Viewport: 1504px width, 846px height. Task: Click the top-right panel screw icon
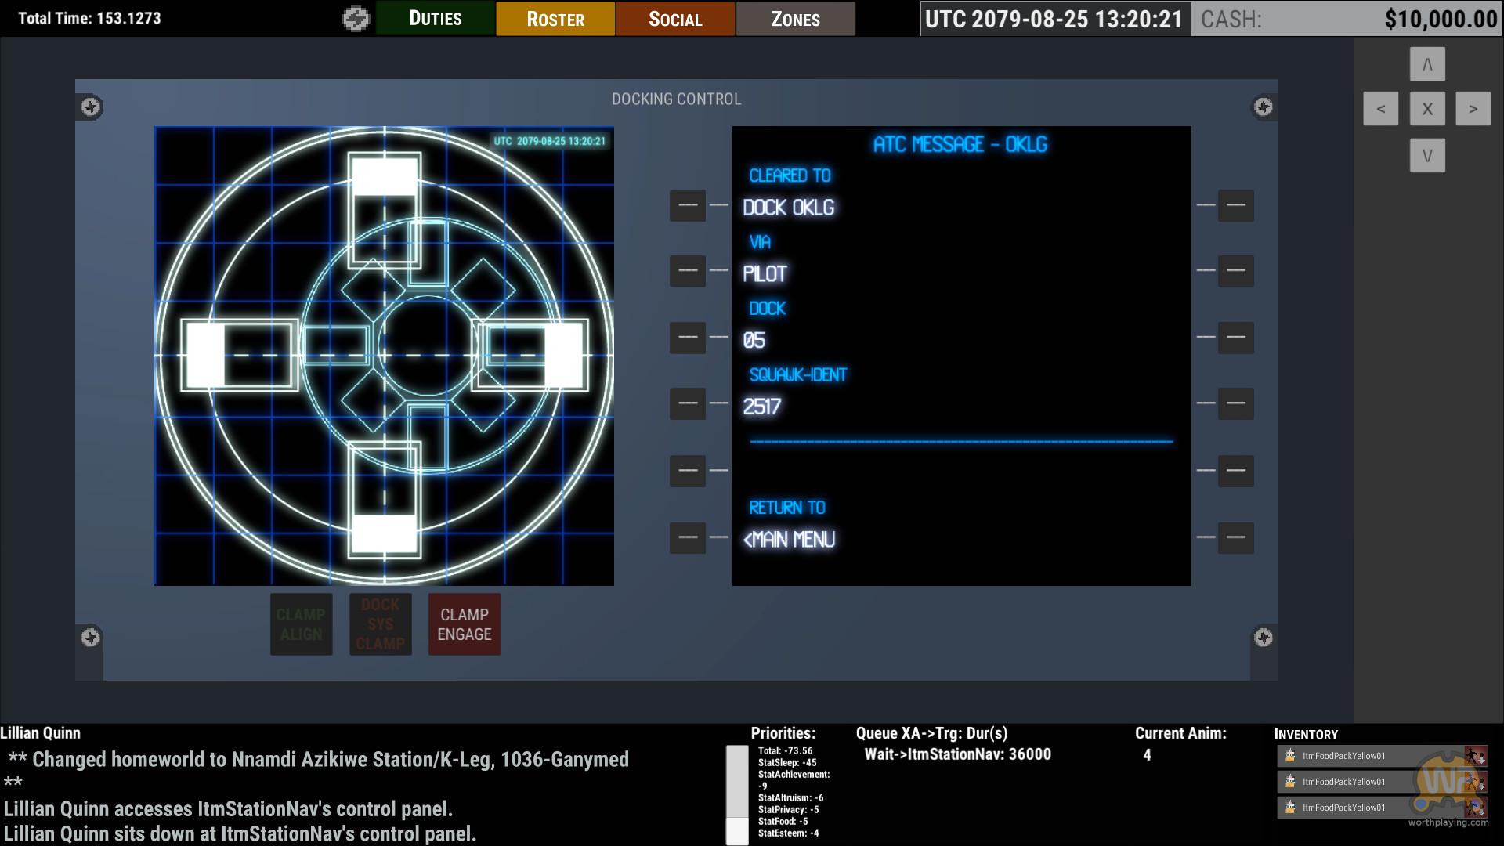(1263, 107)
